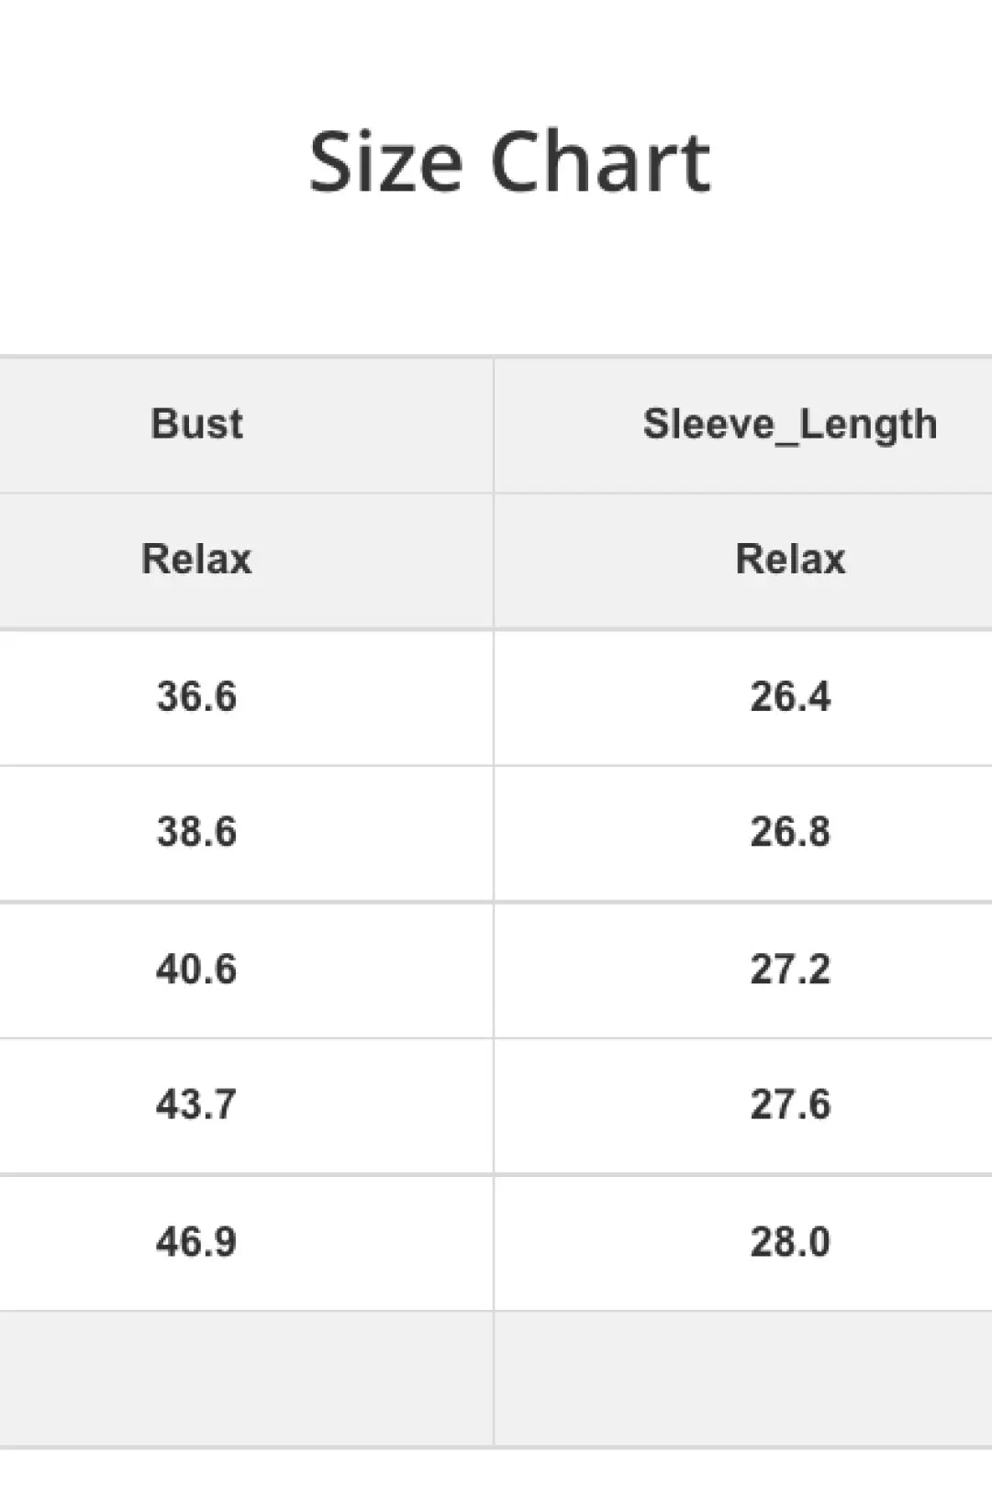The width and height of the screenshot is (992, 1487).
Task: Select sleeve length value 26.8
Action: (789, 832)
